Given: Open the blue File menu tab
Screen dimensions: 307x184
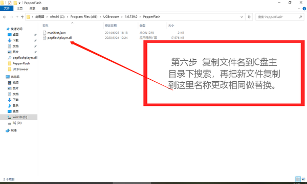Looking at the screenshot, I should 7,8.
